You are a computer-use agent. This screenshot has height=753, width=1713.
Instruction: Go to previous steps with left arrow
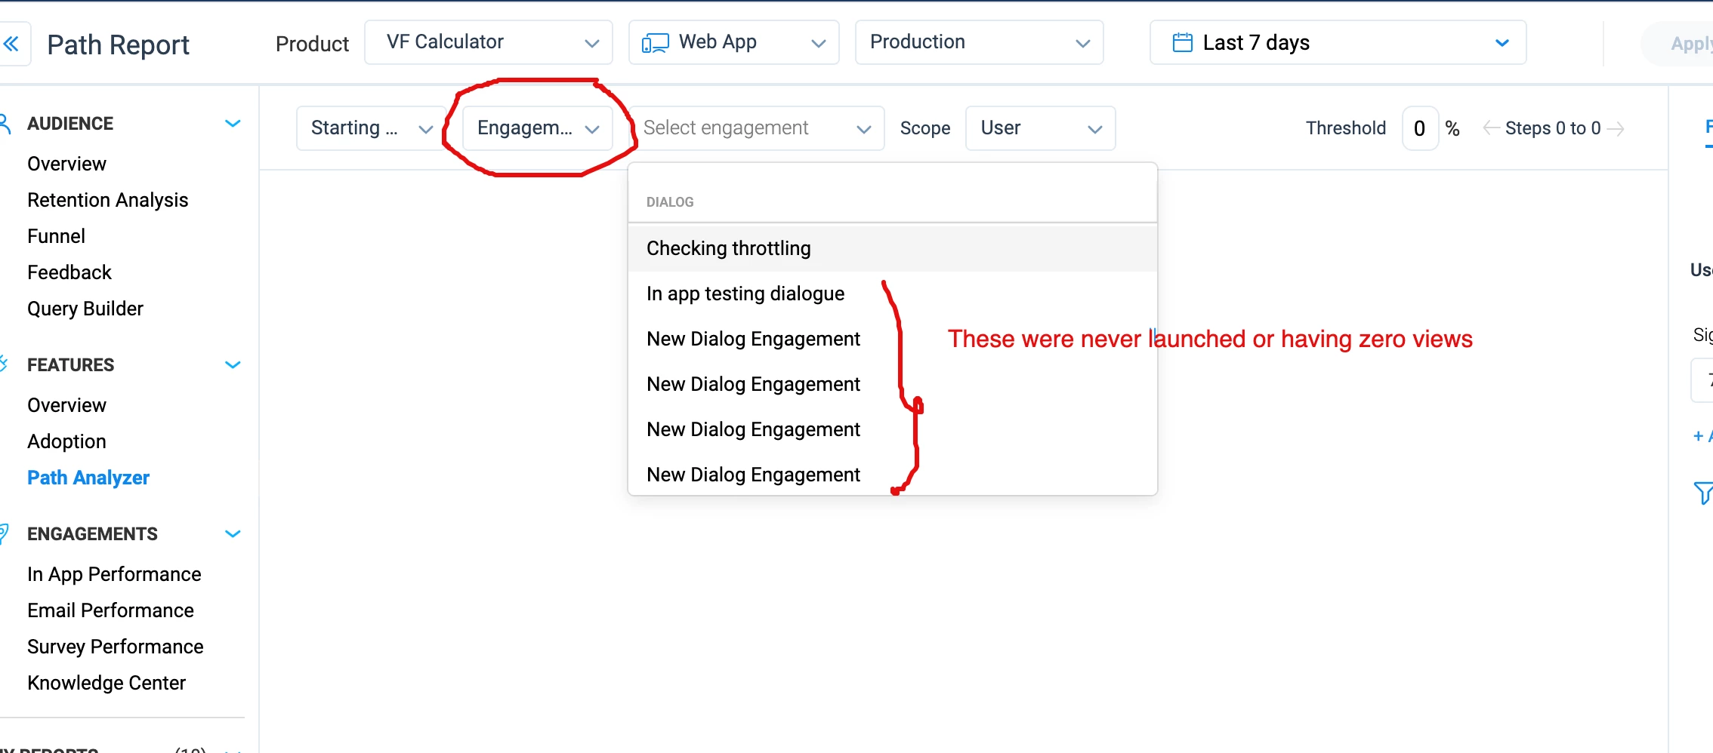click(1491, 128)
